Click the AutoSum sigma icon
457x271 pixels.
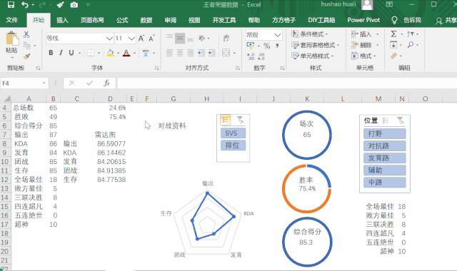pos(393,34)
